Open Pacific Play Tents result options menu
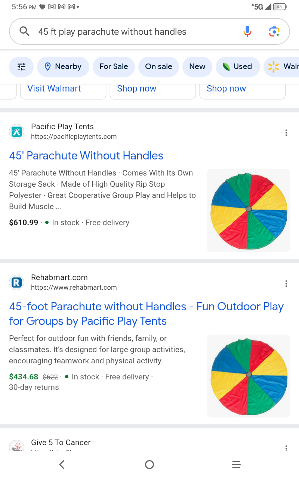 tap(286, 133)
